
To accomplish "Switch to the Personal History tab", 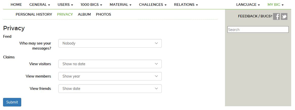I will (34, 14).
